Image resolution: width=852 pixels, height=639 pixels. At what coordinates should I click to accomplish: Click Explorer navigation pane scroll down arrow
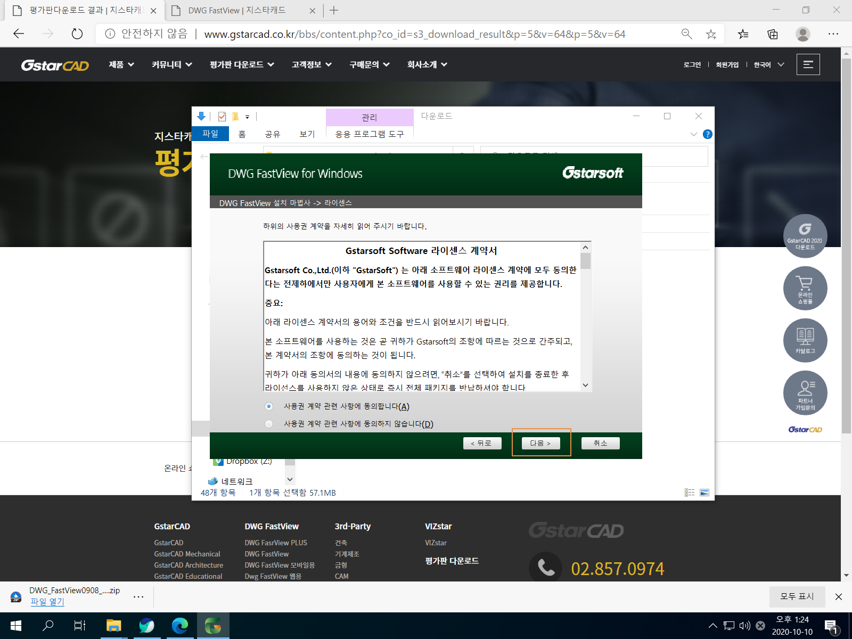(290, 480)
